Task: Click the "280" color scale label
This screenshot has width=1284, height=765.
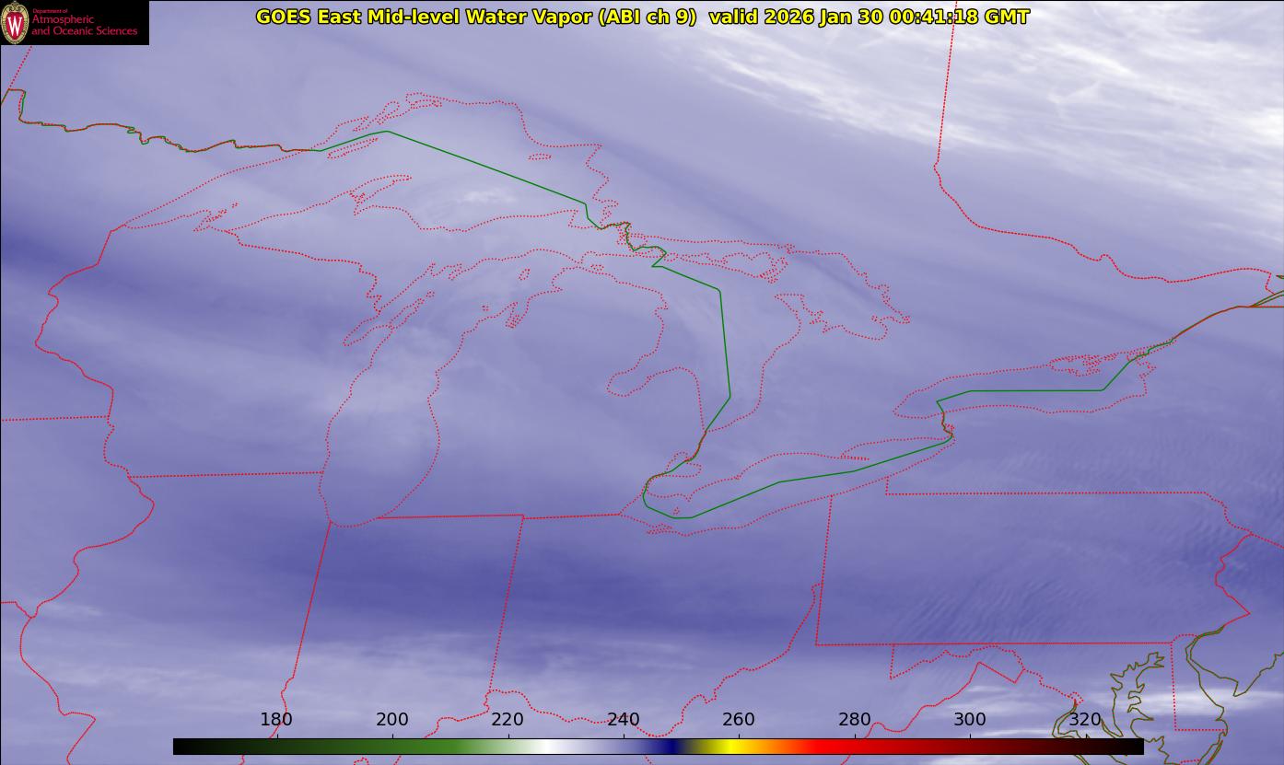Action: [855, 719]
